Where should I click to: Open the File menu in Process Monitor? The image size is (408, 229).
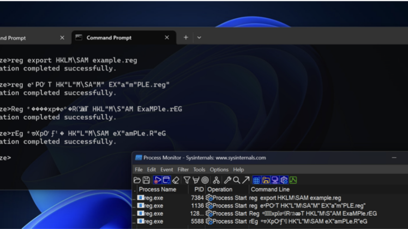[x=139, y=170]
